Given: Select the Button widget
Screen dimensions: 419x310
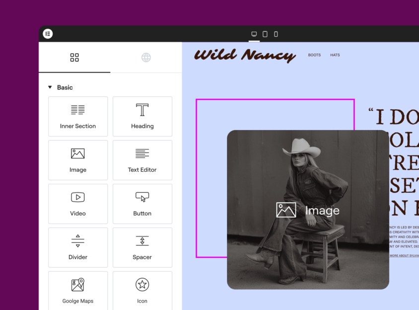Looking at the screenshot, I should click(142, 204).
